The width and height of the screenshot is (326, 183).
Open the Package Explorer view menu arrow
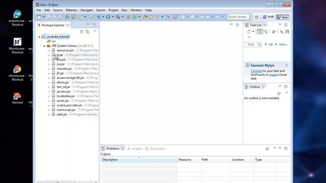point(95,31)
